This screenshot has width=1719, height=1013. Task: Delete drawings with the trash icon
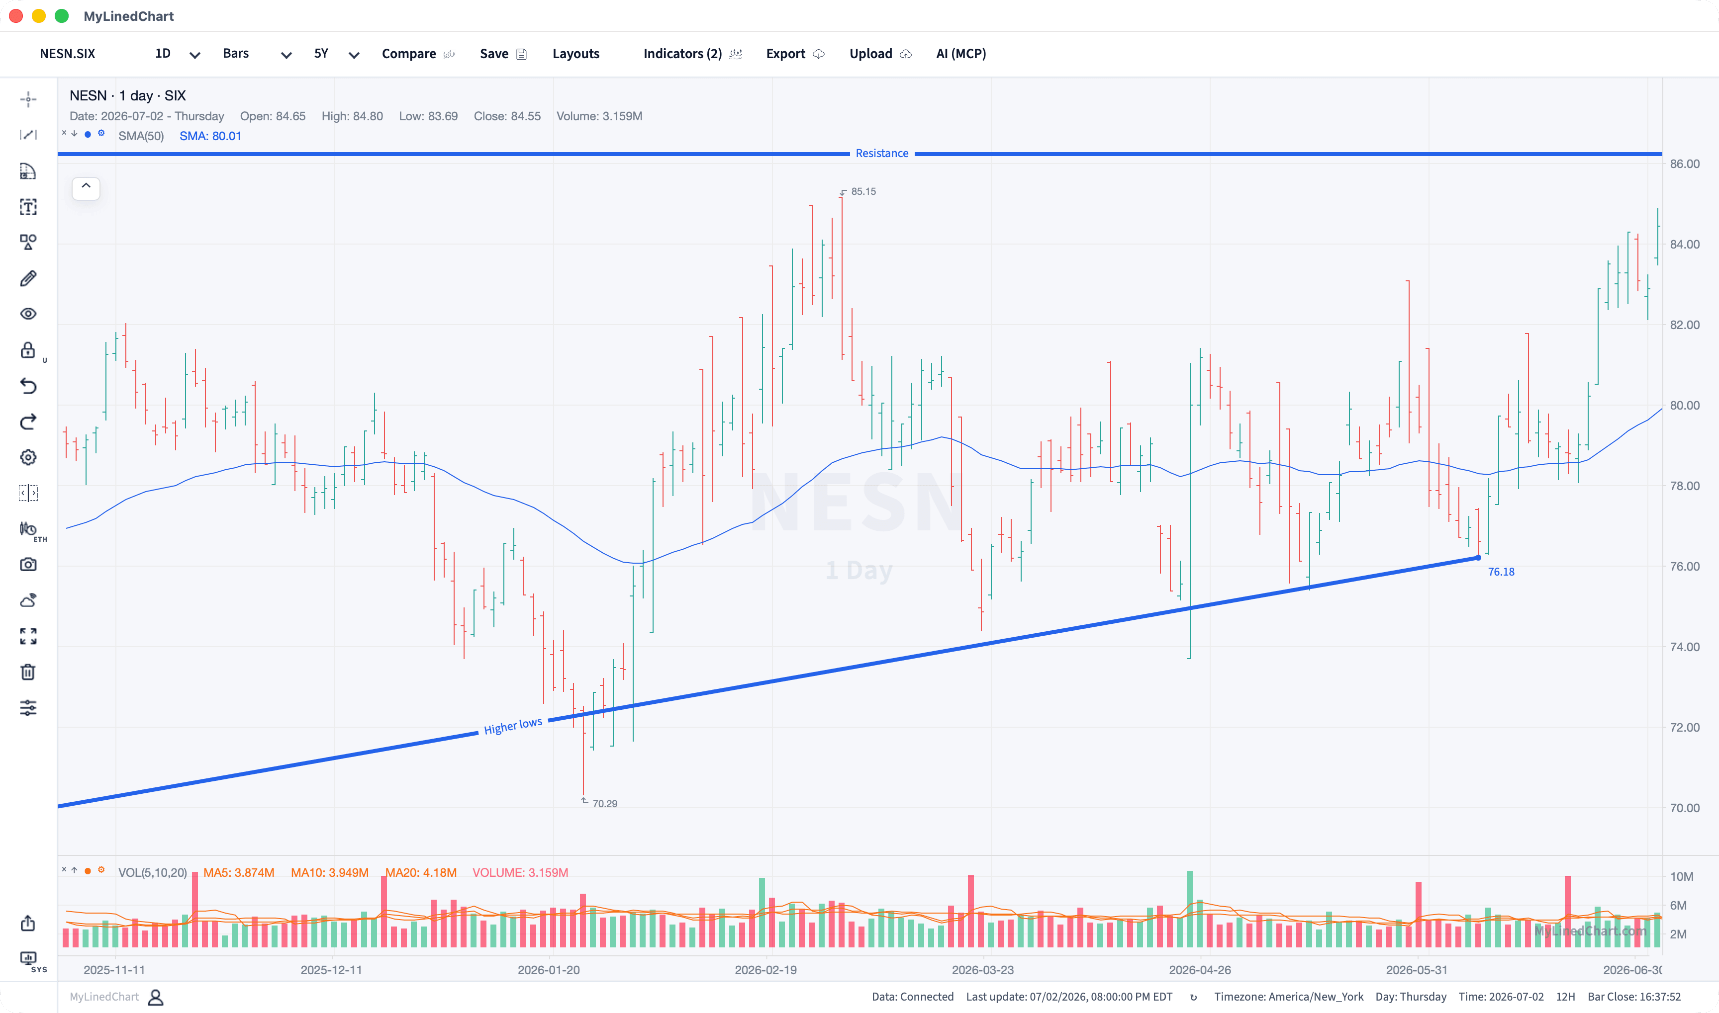click(28, 673)
